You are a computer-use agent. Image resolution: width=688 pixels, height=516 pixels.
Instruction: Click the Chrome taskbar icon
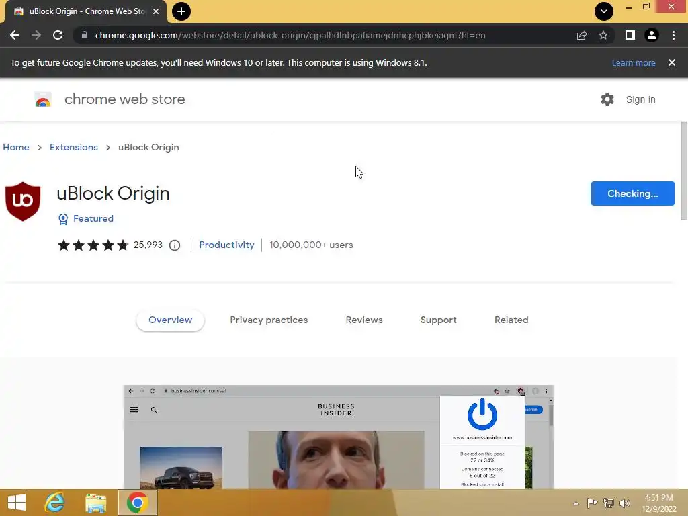click(x=137, y=503)
